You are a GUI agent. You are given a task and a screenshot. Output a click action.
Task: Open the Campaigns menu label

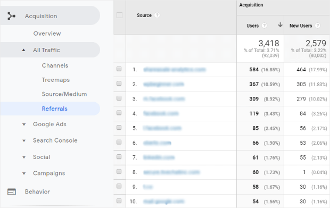[x=49, y=173]
